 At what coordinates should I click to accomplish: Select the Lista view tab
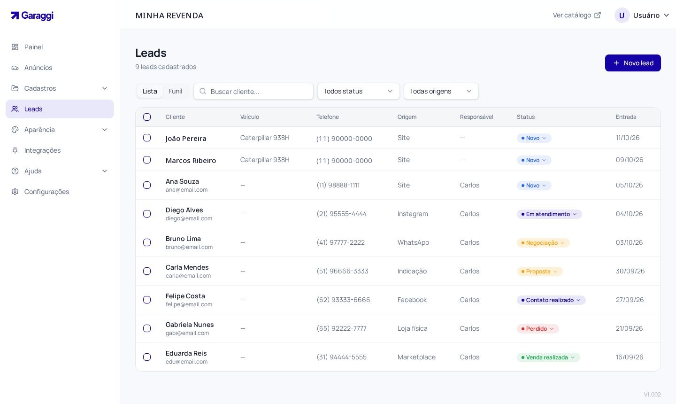(x=150, y=91)
